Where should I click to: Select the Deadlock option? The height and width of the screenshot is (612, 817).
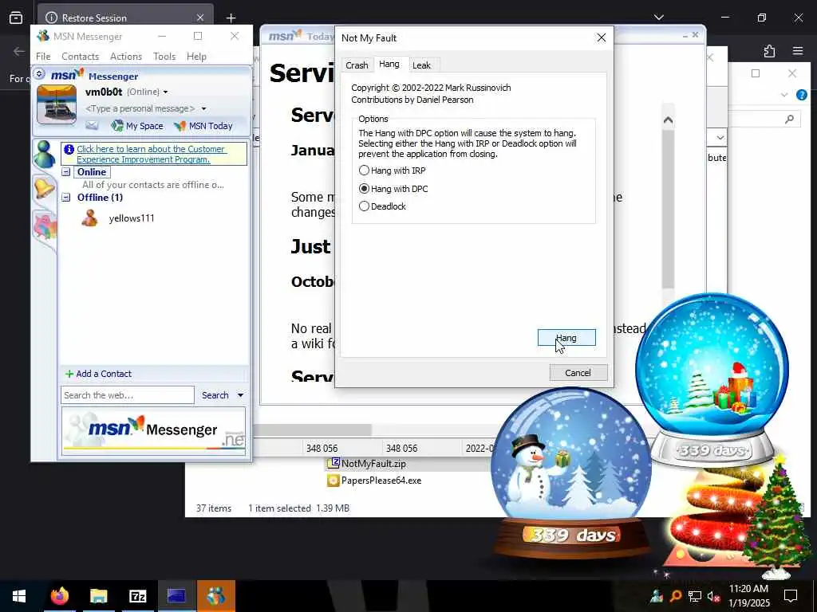[382, 206]
